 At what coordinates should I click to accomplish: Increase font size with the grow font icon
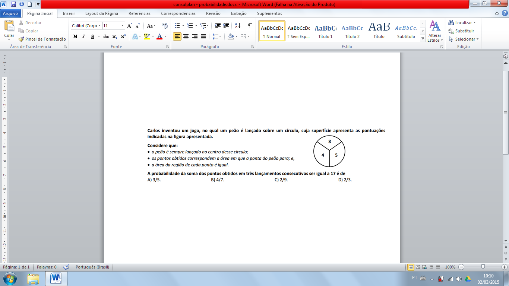[x=130, y=26]
